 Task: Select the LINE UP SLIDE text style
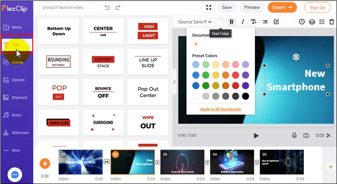tap(148, 62)
